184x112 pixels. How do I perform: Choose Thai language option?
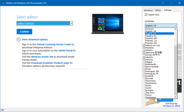pos(159,93)
